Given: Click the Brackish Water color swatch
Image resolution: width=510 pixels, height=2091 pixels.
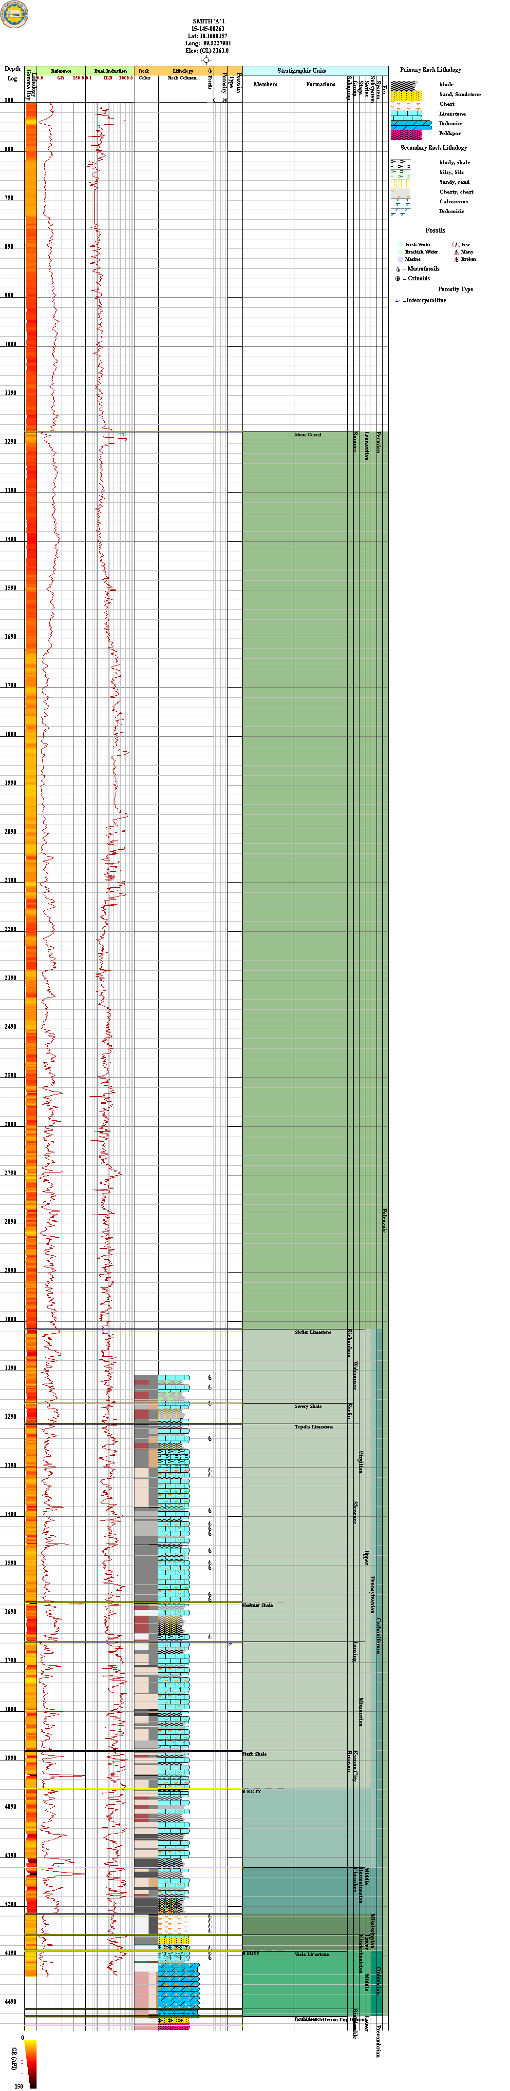Looking at the screenshot, I should point(400,252).
